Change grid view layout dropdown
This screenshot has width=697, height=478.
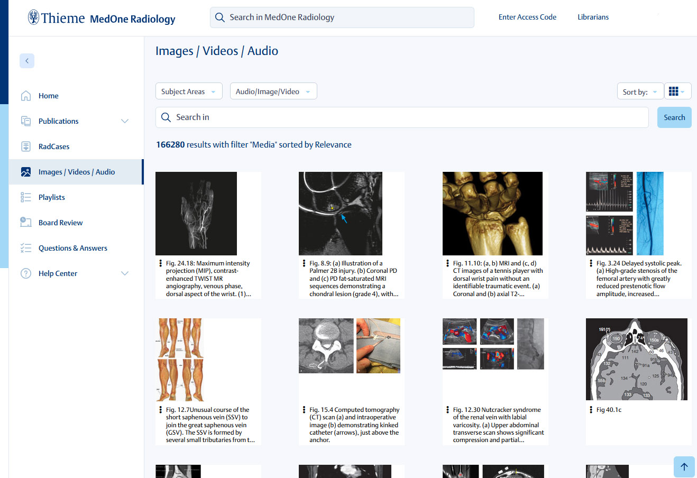pyautogui.click(x=677, y=91)
